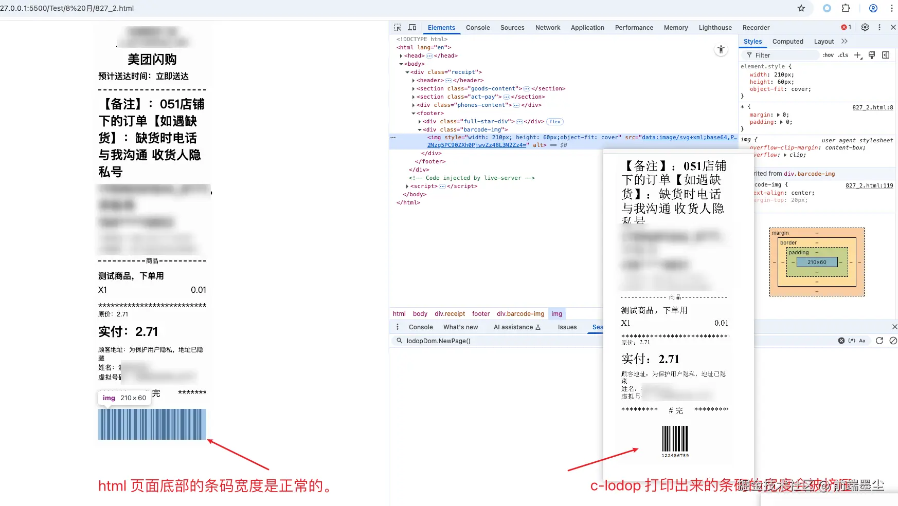The width and height of the screenshot is (898, 506).
Task: Toggle regular expression search option
Action: [852, 341]
